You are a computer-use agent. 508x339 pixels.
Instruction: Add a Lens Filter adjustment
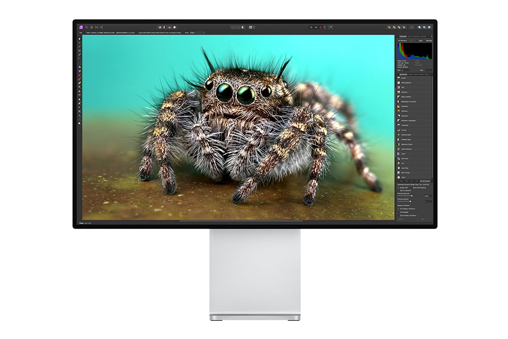coord(405,167)
